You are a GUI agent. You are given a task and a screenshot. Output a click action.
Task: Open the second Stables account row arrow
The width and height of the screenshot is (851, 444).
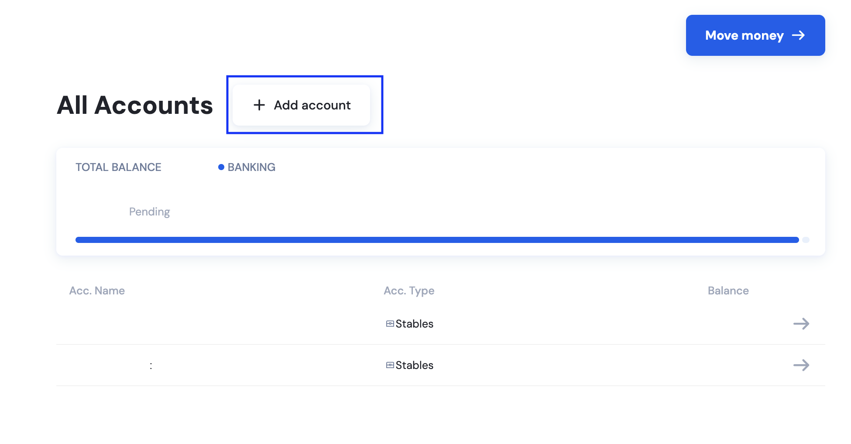[801, 365]
